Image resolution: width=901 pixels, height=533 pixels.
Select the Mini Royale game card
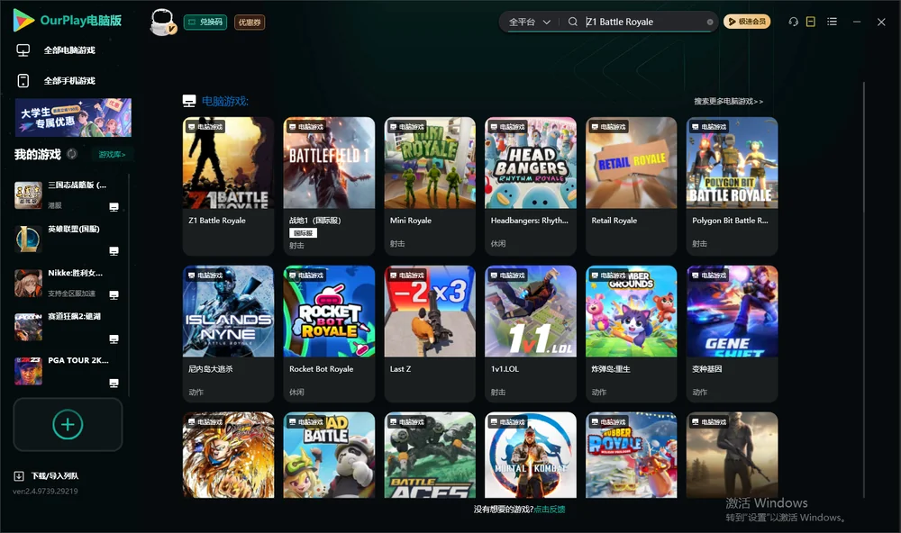[x=430, y=186]
